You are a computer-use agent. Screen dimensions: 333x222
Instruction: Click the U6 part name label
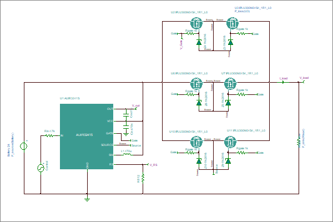(189, 73)
